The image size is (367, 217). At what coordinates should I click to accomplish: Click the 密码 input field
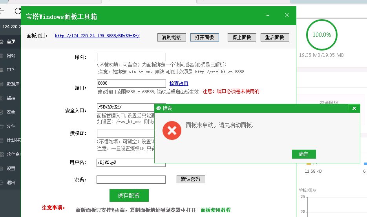click(x=131, y=180)
